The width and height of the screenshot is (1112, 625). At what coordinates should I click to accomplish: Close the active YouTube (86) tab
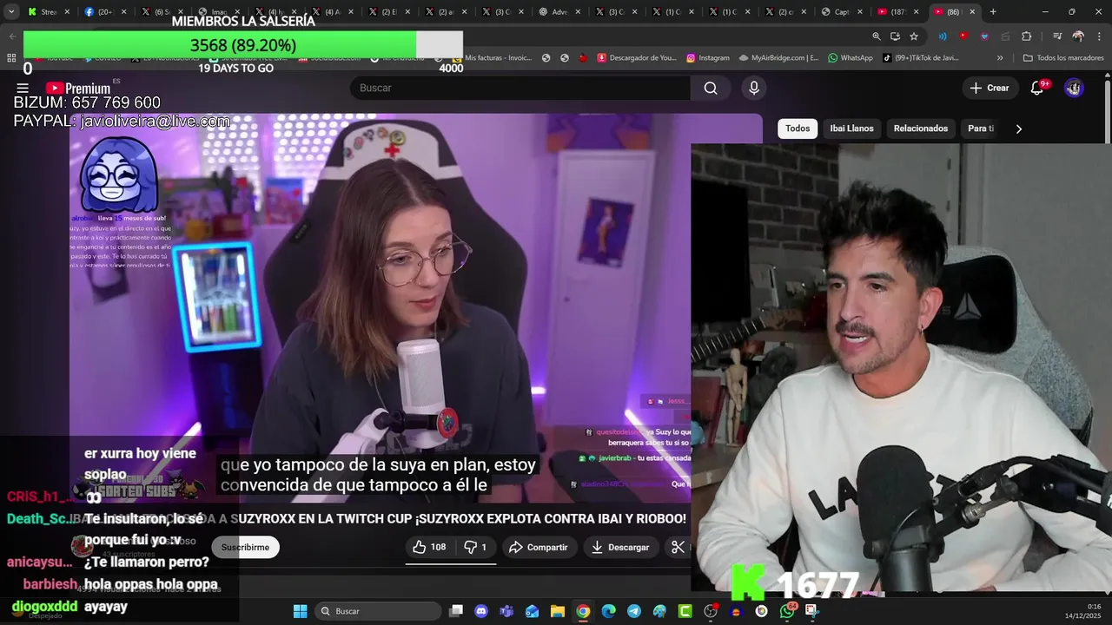click(972, 12)
